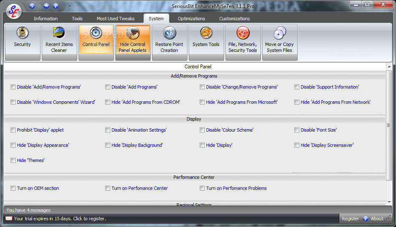Enable Turn on Perfomance Center
Image resolution: width=396 pixels, height=227 pixels.
pyautogui.click(x=108, y=188)
